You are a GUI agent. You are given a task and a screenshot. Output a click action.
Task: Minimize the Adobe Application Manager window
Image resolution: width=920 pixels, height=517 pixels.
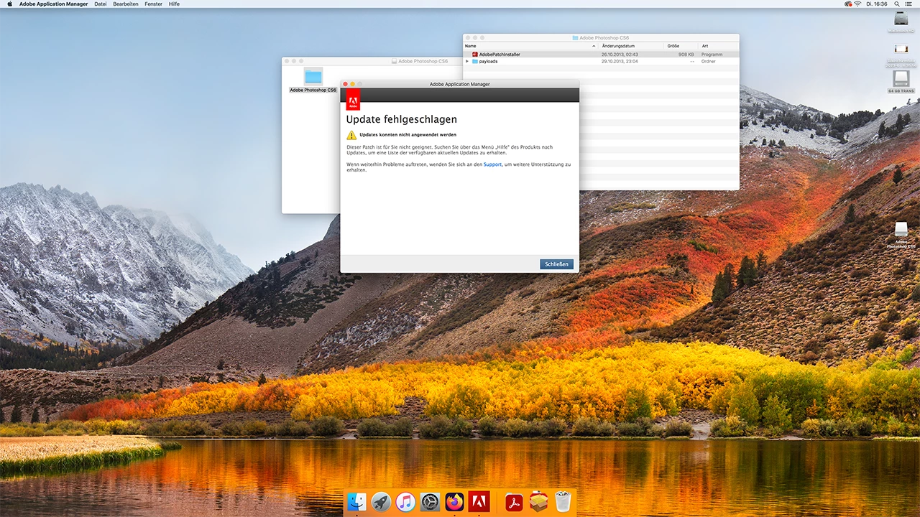pyautogui.click(x=352, y=84)
